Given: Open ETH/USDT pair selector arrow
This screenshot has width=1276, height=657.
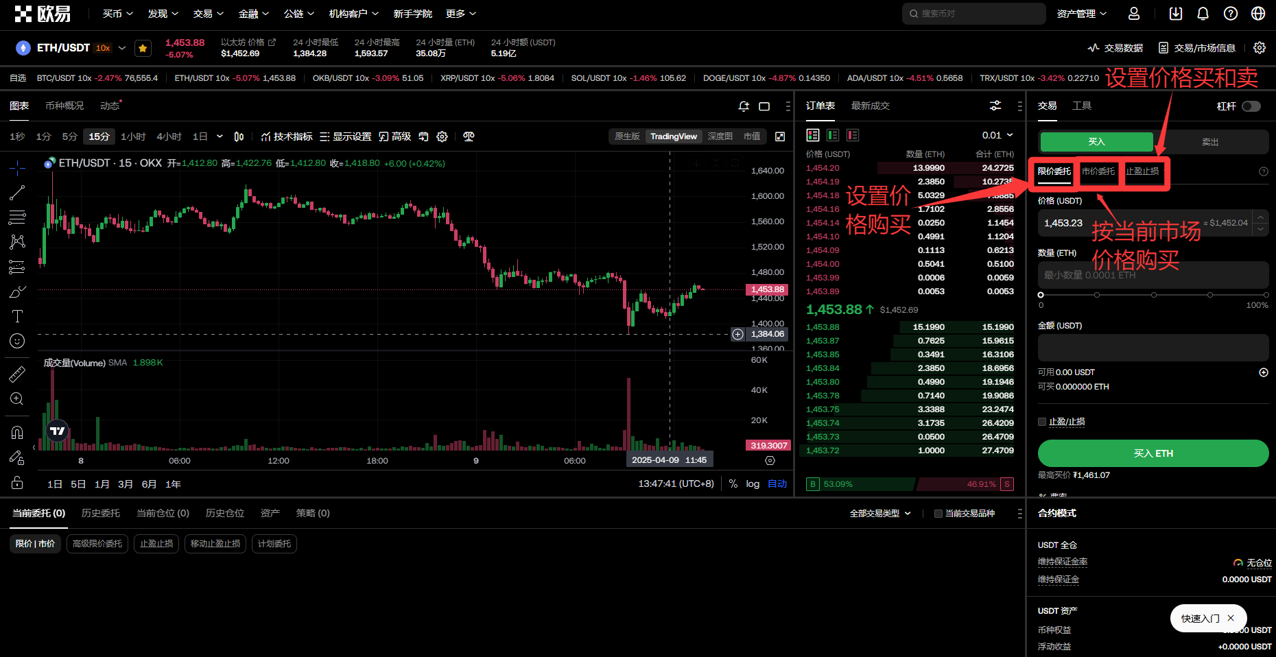Looking at the screenshot, I should pos(122,48).
